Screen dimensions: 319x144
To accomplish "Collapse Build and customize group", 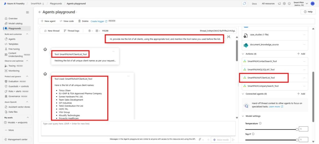I will [x=29, y=34].
